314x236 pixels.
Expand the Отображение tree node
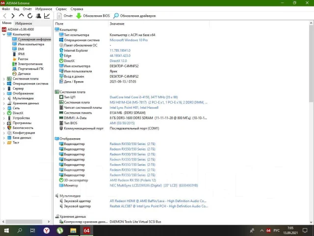pos(4,93)
